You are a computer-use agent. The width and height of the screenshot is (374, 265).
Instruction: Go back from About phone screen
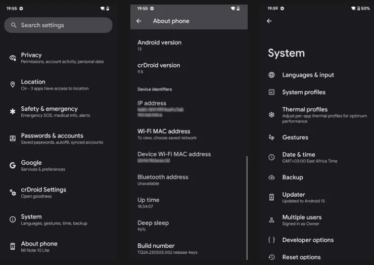[139, 21]
